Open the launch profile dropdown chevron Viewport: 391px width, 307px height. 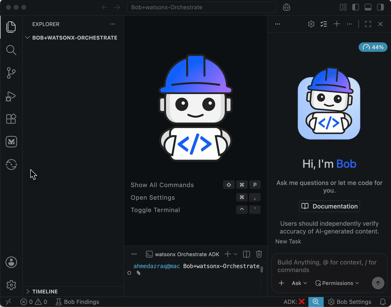click(x=235, y=254)
